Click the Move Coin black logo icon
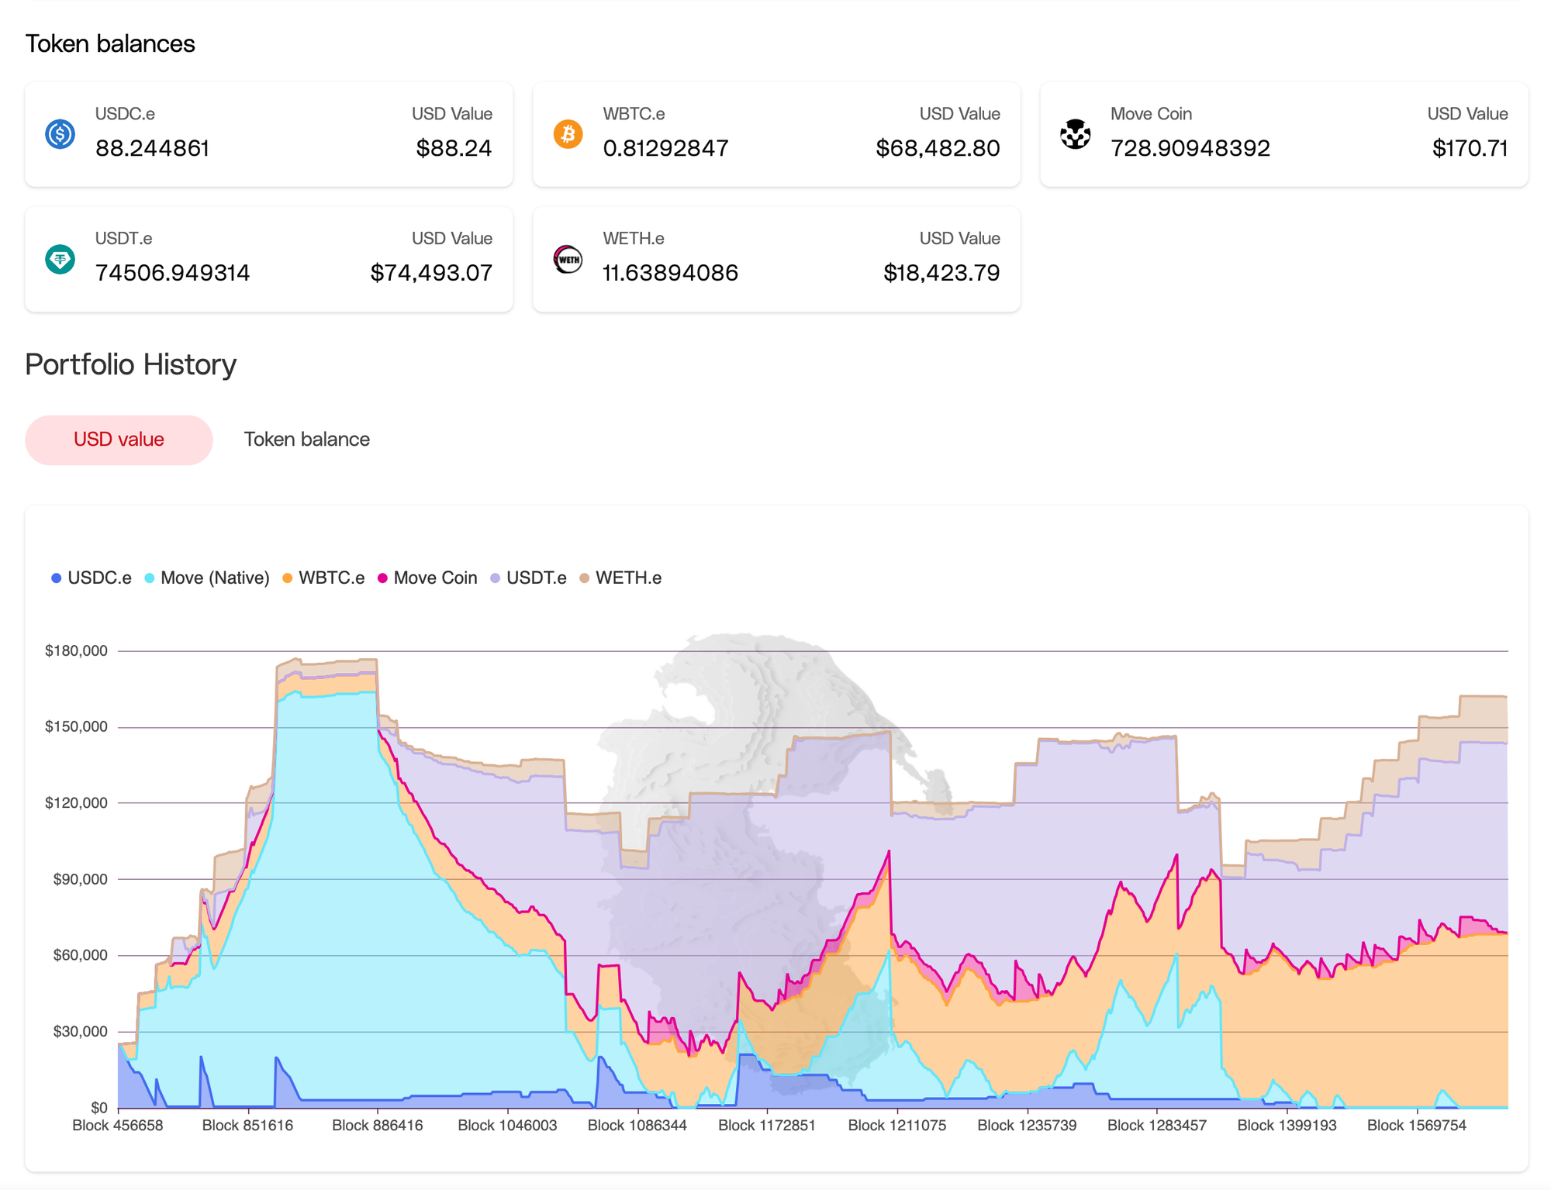This screenshot has height=1190, width=1551. (x=1075, y=134)
